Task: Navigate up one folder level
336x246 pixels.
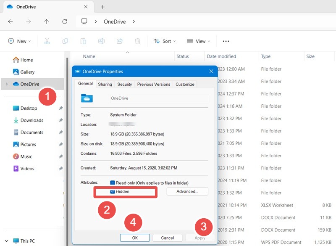Action: 46,21
